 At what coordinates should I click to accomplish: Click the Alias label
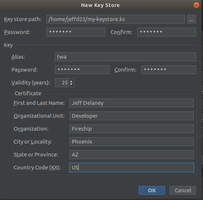point(18,57)
